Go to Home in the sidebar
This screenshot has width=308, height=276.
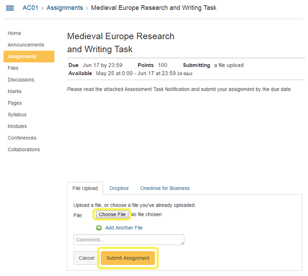coord(15,34)
